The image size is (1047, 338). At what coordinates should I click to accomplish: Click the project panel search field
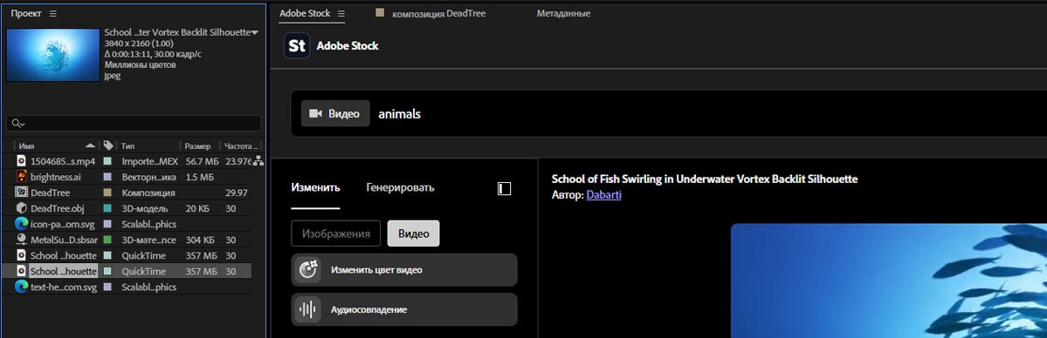(134, 124)
